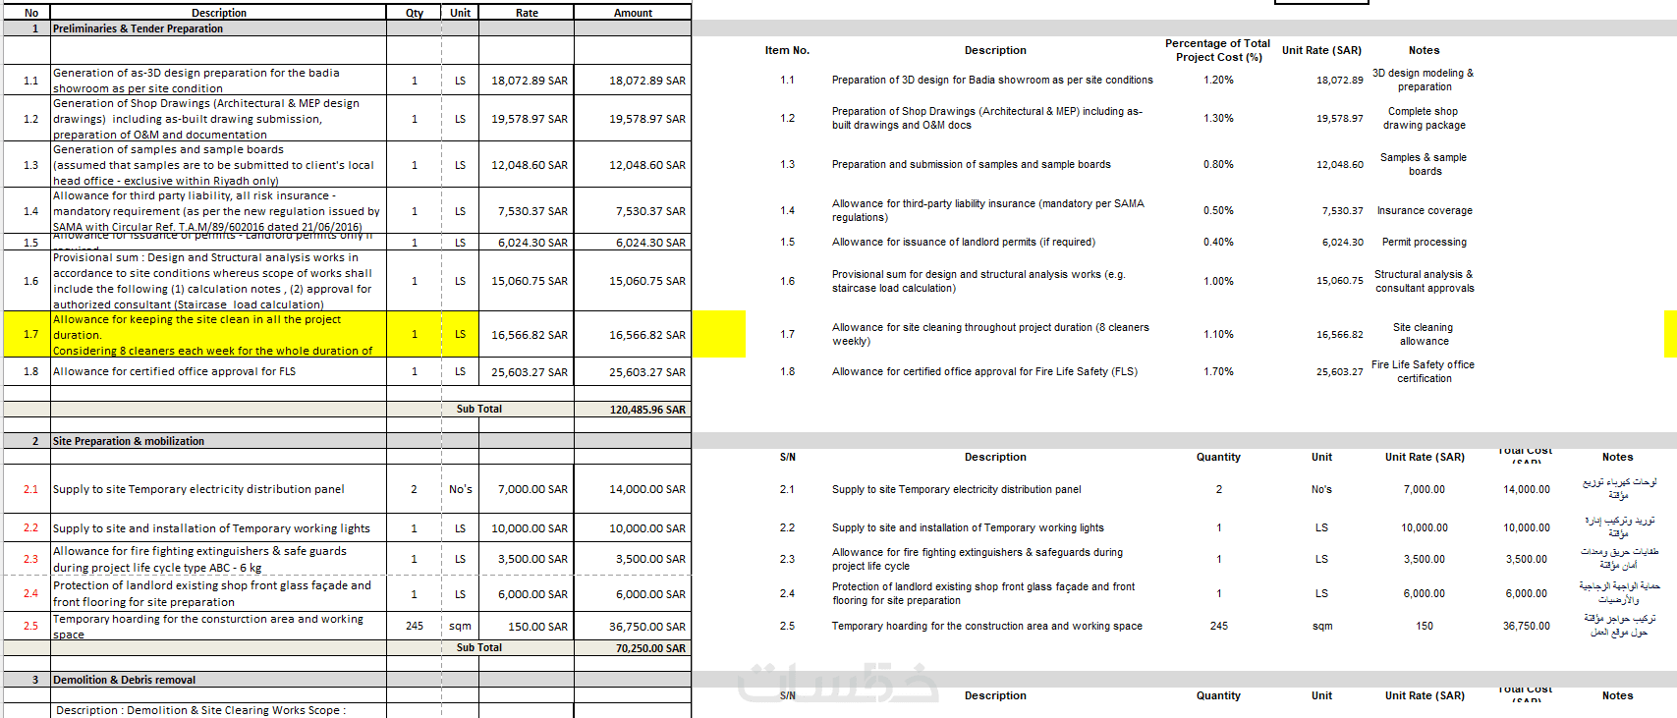Image resolution: width=1677 pixels, height=718 pixels.
Task: Click the 'Permit processing' note
Action: (x=1425, y=242)
